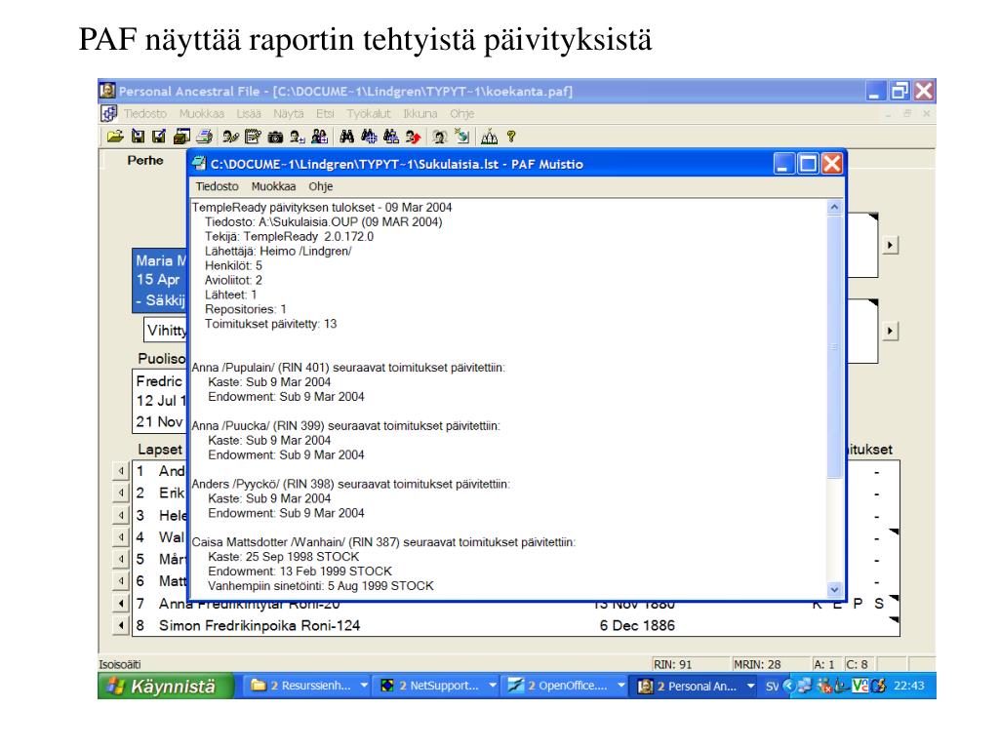This screenshot has width=999, height=749.
Task: Open the Näytä menu
Action: [289, 113]
